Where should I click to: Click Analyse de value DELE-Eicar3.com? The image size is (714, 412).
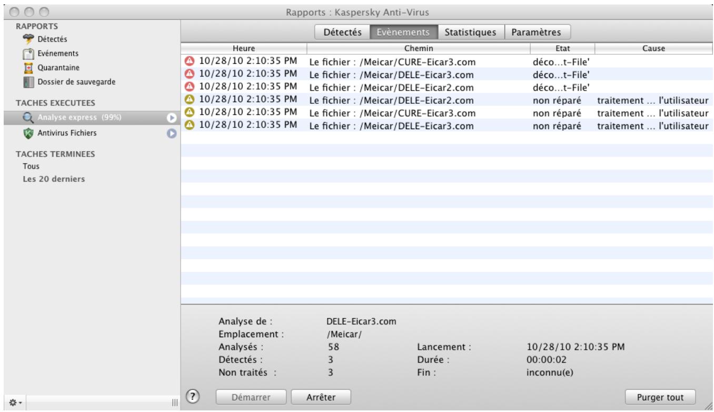point(362,321)
